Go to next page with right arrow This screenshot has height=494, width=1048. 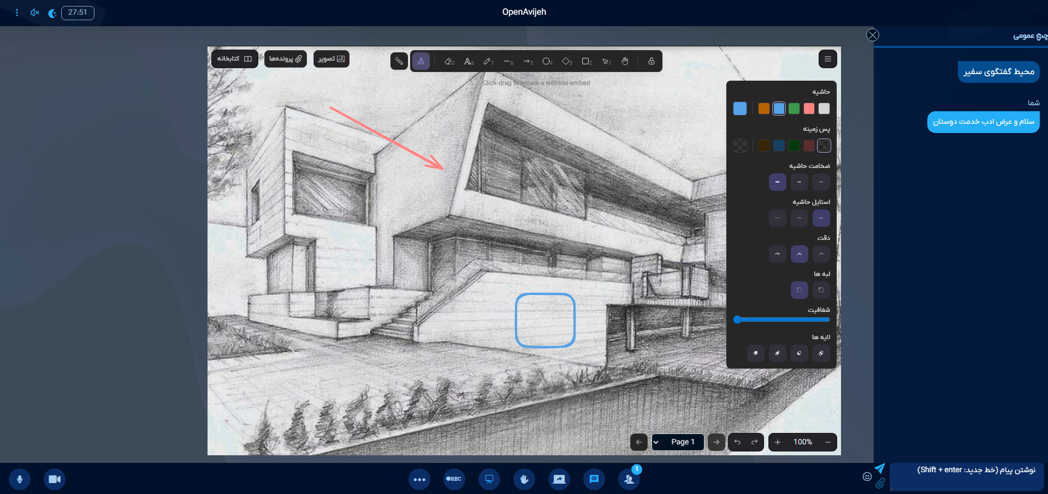coord(717,442)
